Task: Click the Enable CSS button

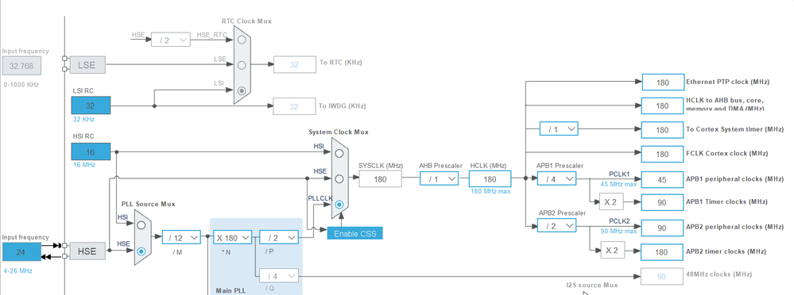Action: point(355,233)
